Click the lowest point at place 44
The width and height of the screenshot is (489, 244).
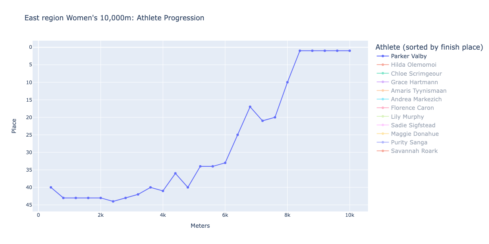[113, 201]
